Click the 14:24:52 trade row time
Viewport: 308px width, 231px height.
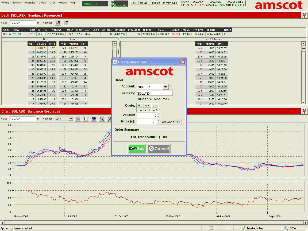(x=222, y=48)
